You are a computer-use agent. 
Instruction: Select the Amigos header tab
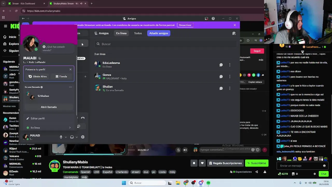(101, 33)
